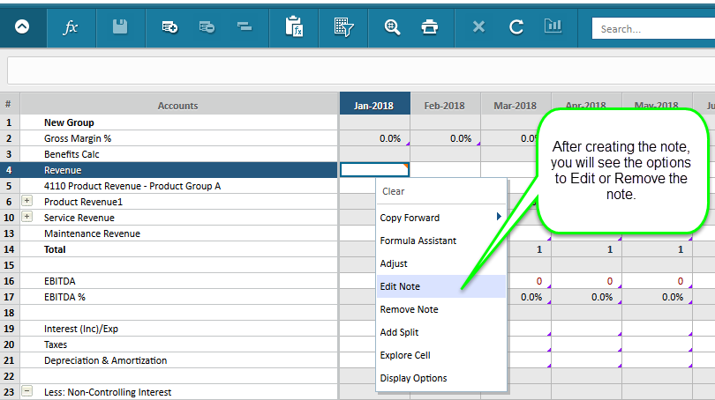Click the chart icon in toolbar
The image size is (715, 400).
553,26
